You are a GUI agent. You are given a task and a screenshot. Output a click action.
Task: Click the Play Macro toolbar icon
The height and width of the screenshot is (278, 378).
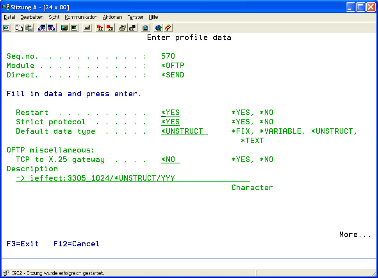click(123, 28)
